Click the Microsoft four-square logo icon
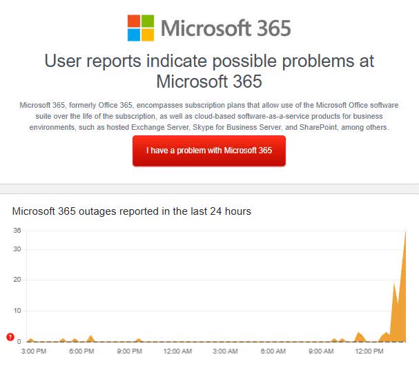 [141, 28]
